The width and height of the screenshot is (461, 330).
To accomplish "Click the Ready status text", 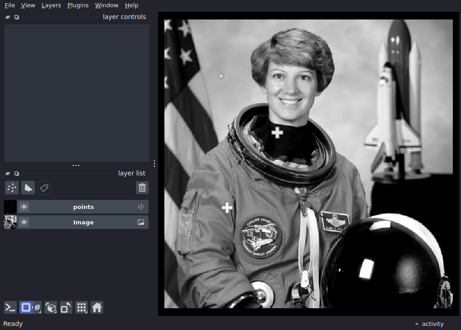I will tap(13, 324).
